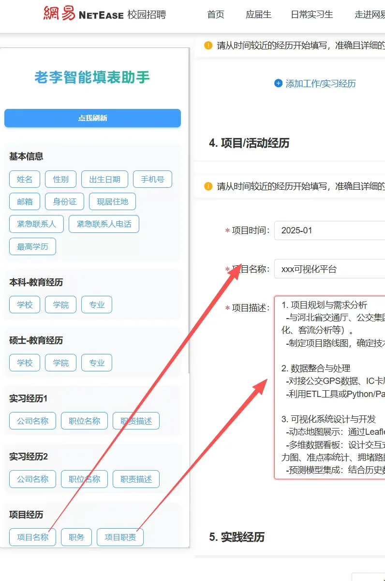Screen dimensions: 385x581
Task: Select the 身份证 tag
Action: pos(64,201)
